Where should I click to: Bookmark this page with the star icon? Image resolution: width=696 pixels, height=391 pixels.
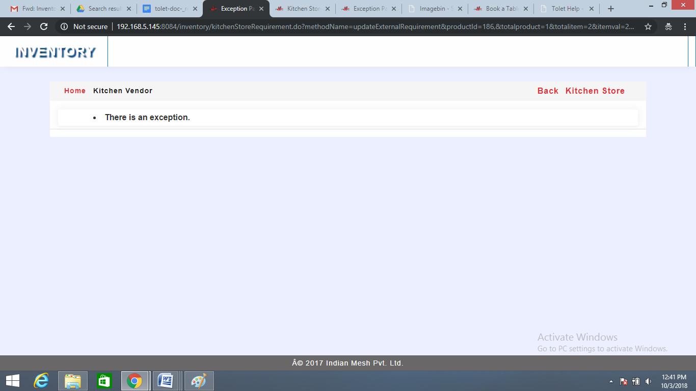(648, 26)
